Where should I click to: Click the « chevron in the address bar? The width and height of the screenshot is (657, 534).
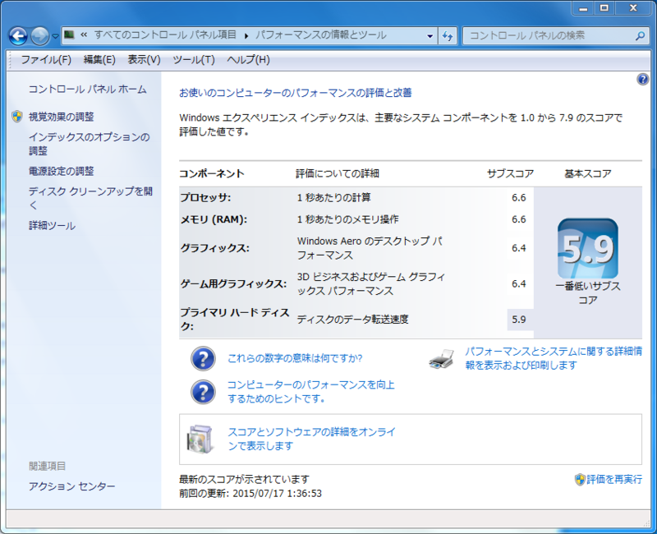[84, 35]
